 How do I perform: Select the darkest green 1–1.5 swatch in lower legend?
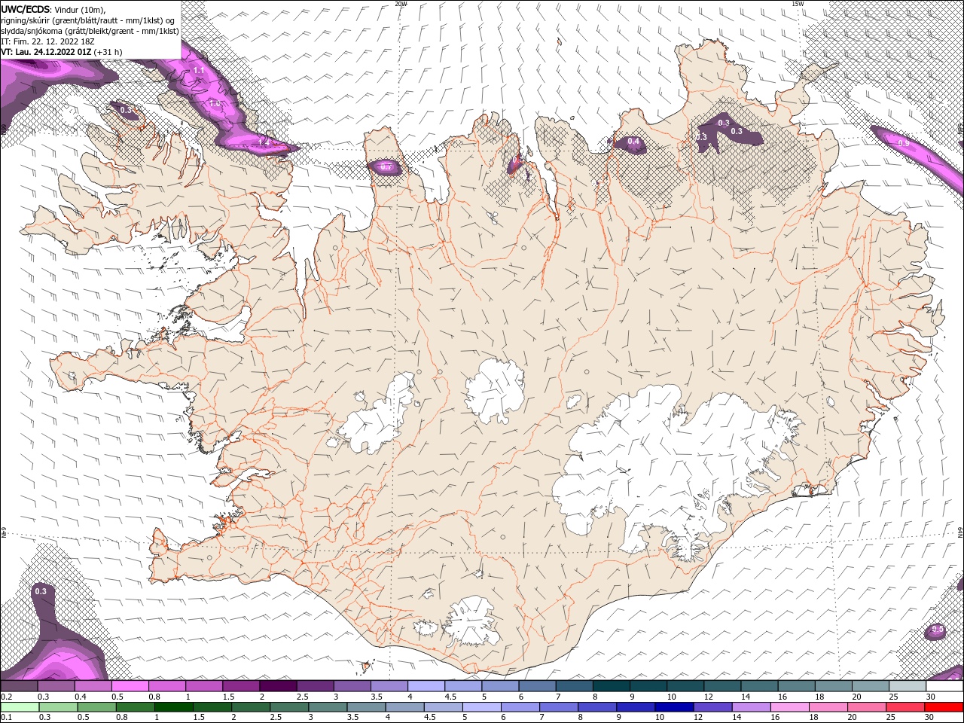pyautogui.click(x=174, y=706)
